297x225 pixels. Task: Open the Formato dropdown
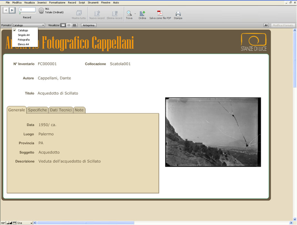click(x=28, y=25)
